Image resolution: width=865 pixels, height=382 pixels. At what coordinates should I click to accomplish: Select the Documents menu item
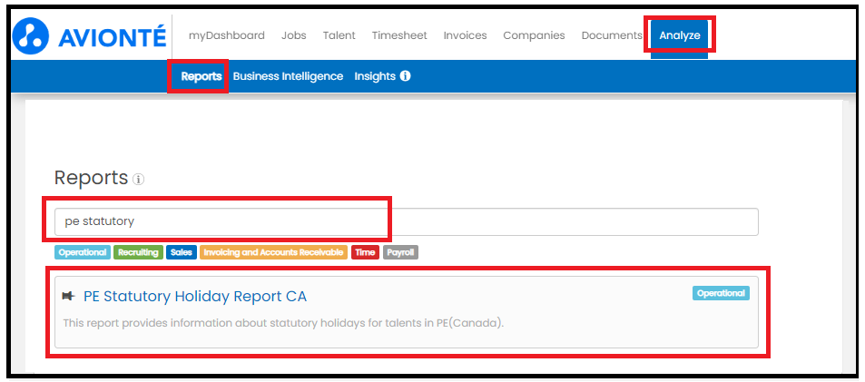point(612,35)
